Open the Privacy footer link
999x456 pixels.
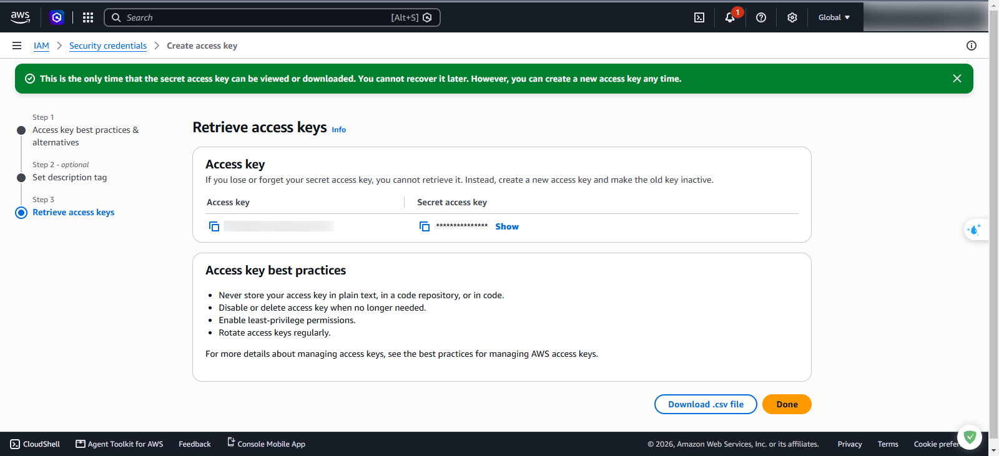pyautogui.click(x=850, y=444)
